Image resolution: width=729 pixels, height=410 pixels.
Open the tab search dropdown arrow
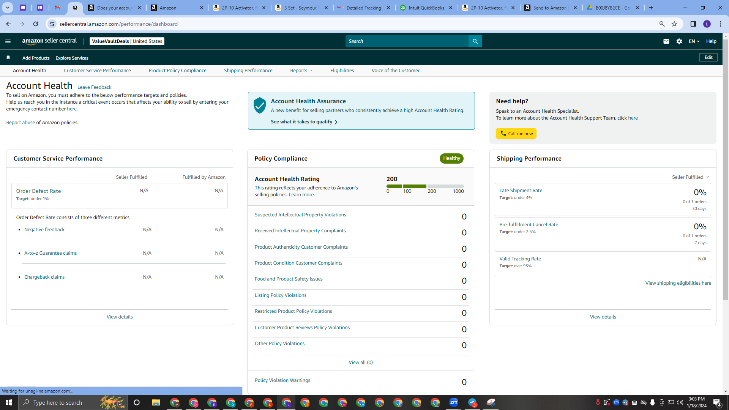coord(8,8)
